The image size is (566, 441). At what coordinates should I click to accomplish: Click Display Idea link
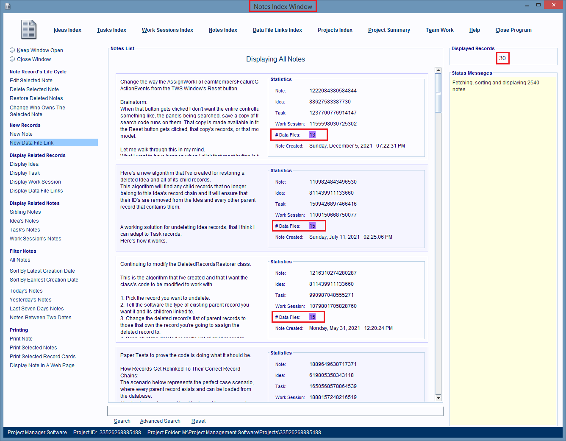[x=24, y=164]
